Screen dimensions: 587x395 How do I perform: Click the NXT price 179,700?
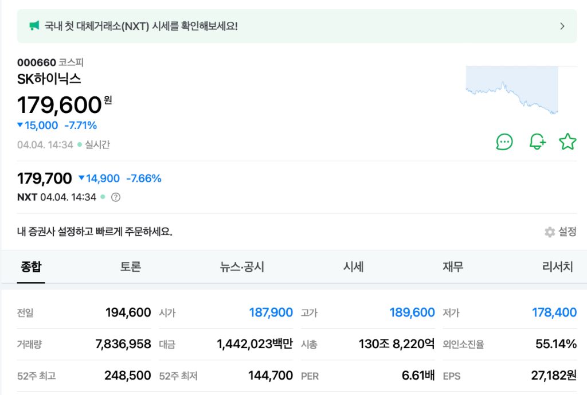pos(45,179)
